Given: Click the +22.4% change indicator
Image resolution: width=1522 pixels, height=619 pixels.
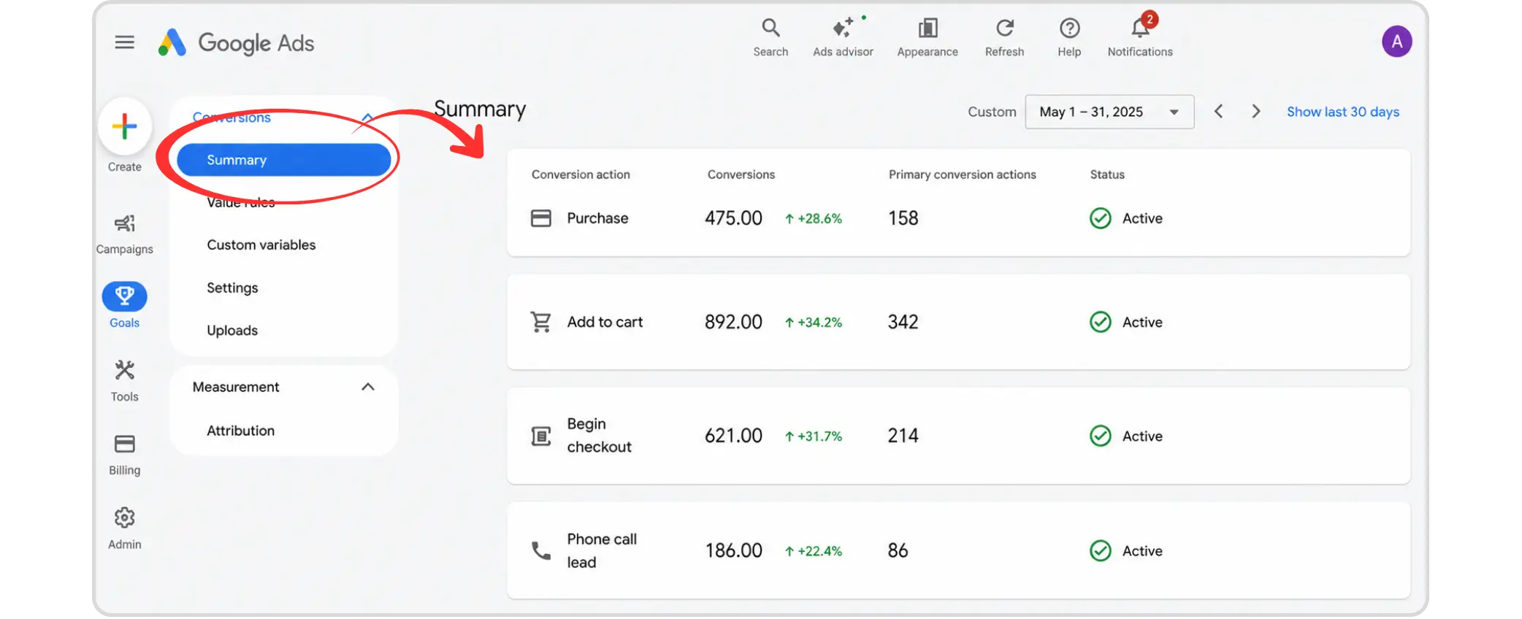Looking at the screenshot, I should tap(814, 551).
